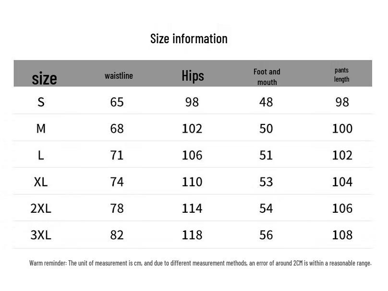Select the XL size row label
The width and height of the screenshot is (388, 291).
(x=41, y=182)
